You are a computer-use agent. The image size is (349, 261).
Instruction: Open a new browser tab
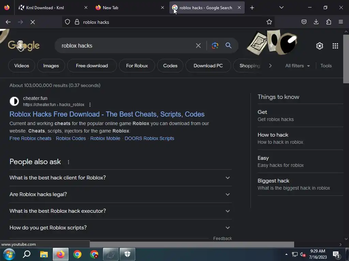pyautogui.click(x=252, y=8)
